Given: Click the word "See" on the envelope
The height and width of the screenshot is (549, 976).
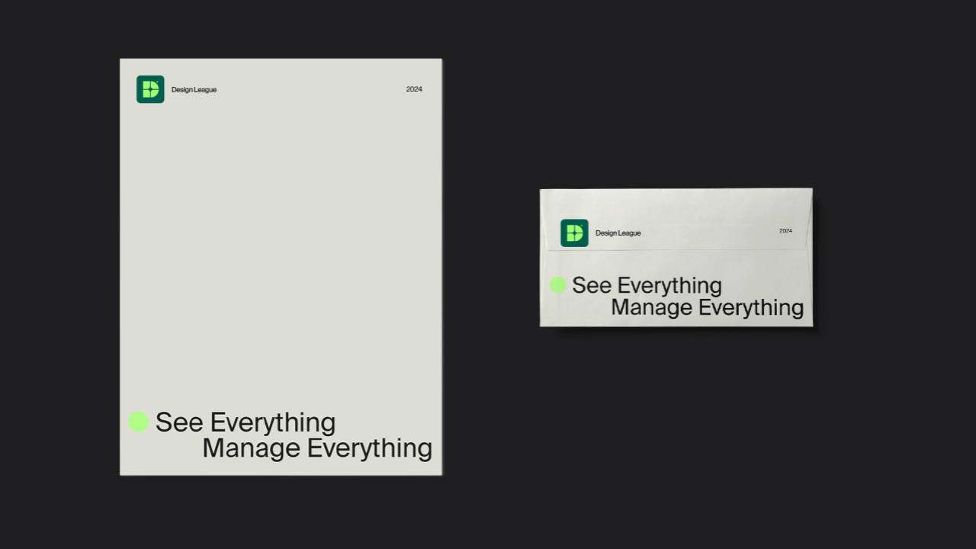Looking at the screenshot, I should point(592,286).
